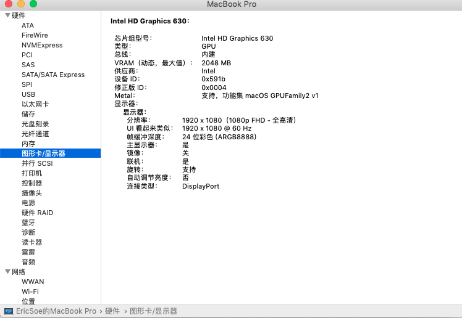Select WWAN in the sidebar
The height and width of the screenshot is (318, 462).
click(33, 282)
